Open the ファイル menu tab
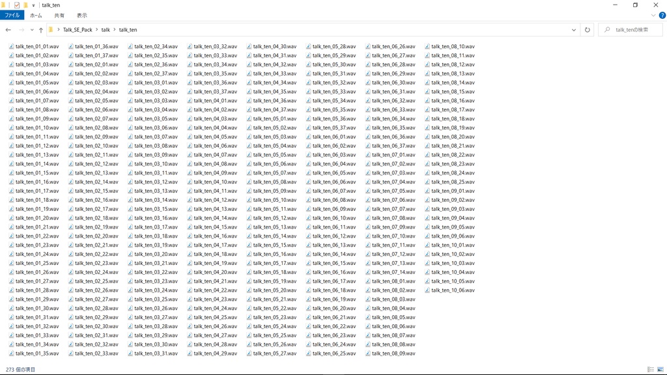 (12, 16)
